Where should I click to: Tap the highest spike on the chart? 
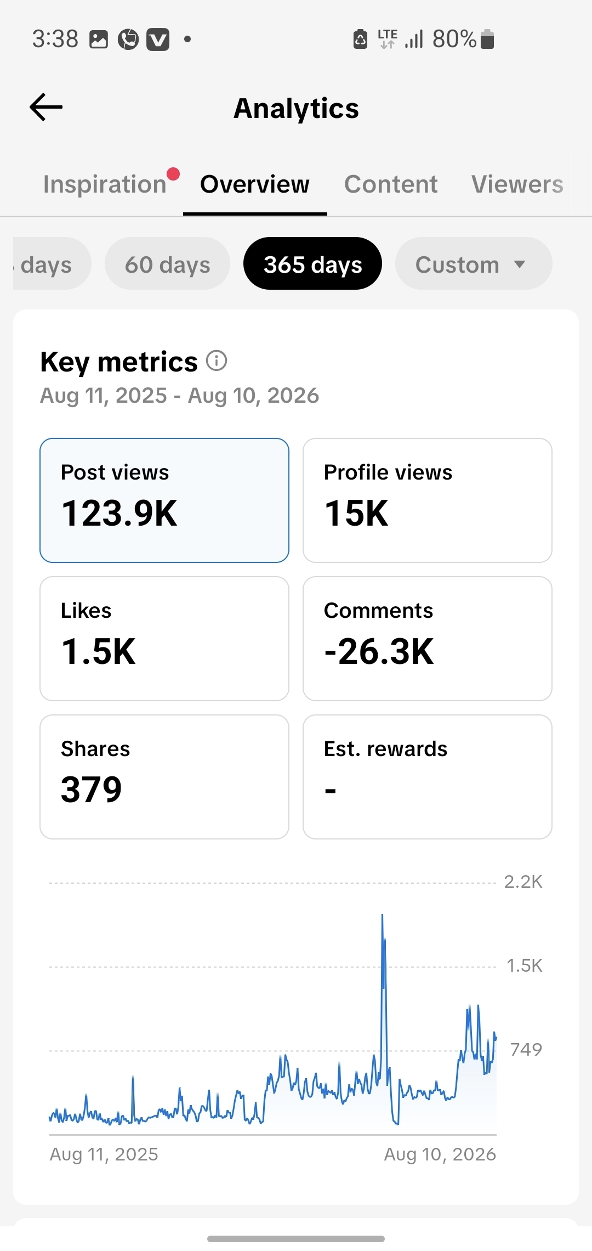coord(383,916)
